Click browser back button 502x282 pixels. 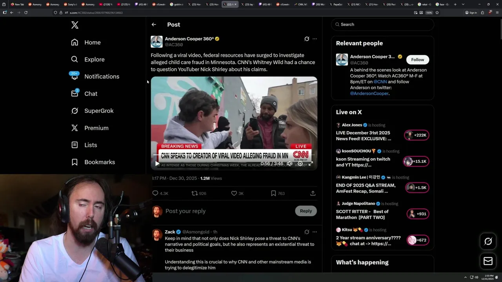(x=12, y=13)
